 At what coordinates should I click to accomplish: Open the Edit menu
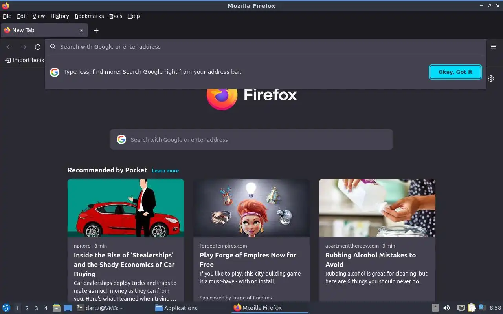[22, 16]
